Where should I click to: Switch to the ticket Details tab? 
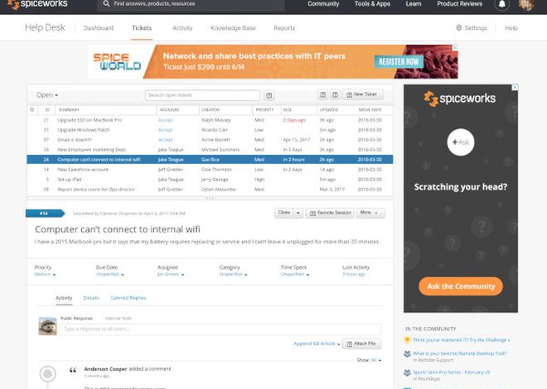click(x=91, y=298)
